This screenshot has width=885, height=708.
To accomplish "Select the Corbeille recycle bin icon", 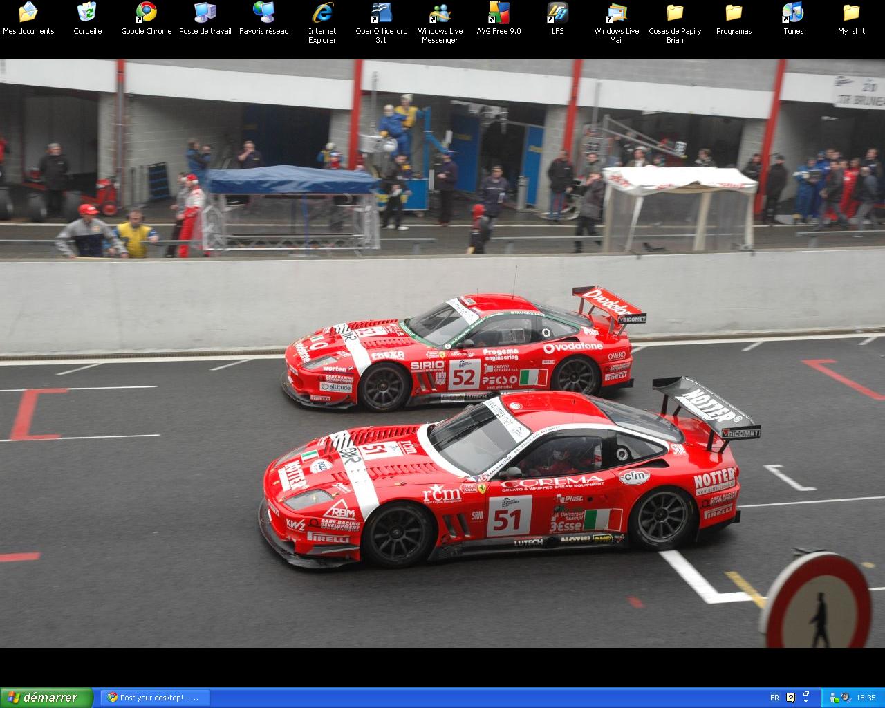I will (87, 19).
